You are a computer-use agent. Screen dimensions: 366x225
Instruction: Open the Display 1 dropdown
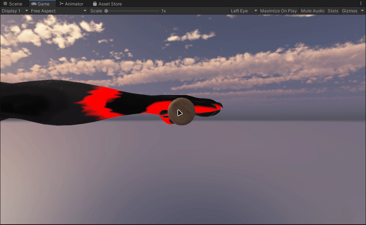(15, 11)
